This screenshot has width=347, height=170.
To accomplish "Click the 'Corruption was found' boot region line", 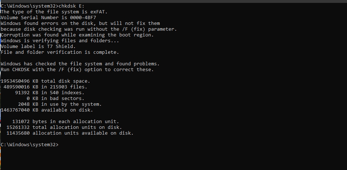I will (77, 35).
